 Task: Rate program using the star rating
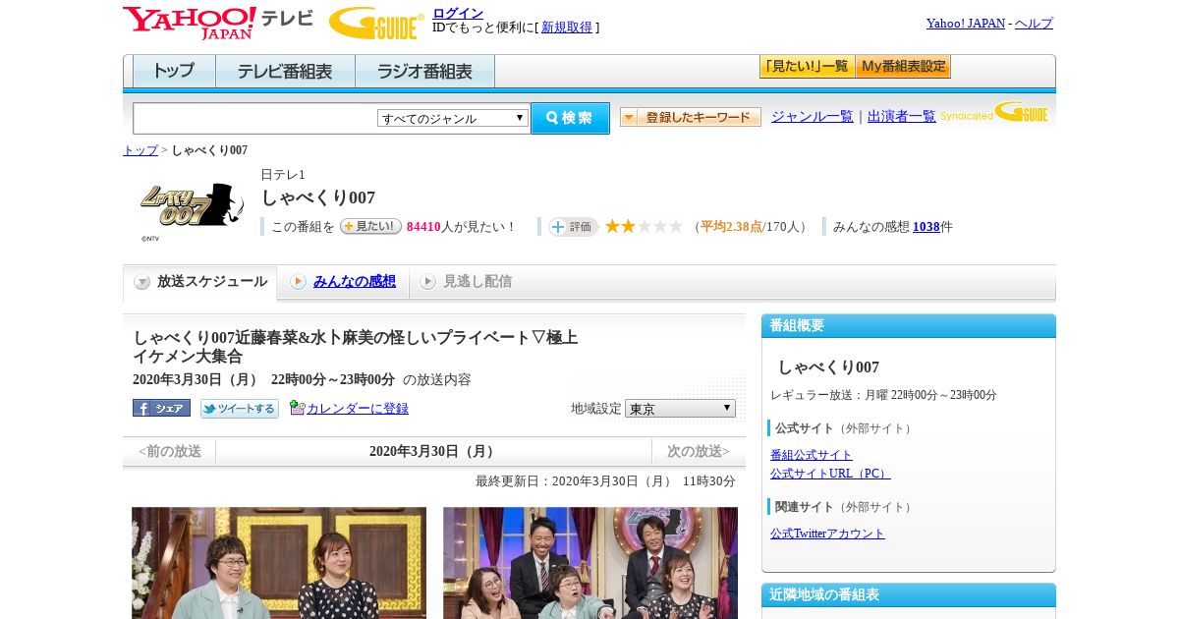644,227
